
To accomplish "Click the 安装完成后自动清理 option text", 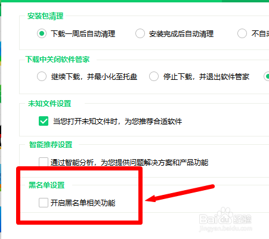I will point(181,34).
